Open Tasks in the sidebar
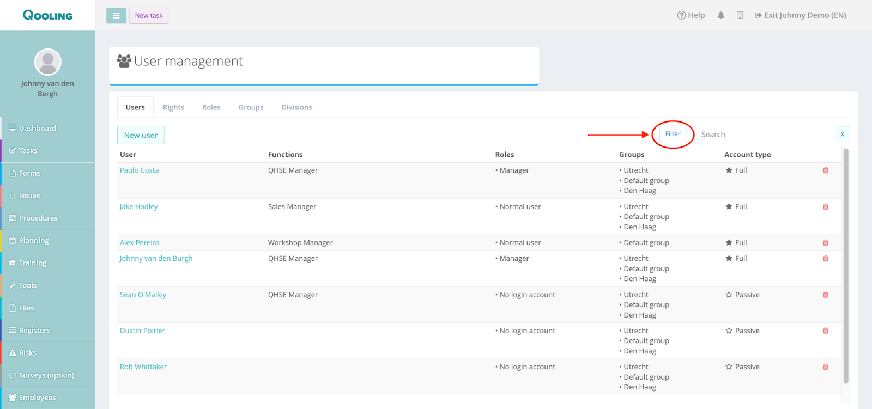Image resolution: width=872 pixels, height=409 pixels. click(x=48, y=151)
